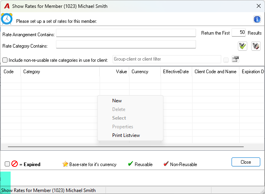The width and height of the screenshot is (265, 194).
Task: Sort by Client Code and Name header
Action: [x=216, y=72]
